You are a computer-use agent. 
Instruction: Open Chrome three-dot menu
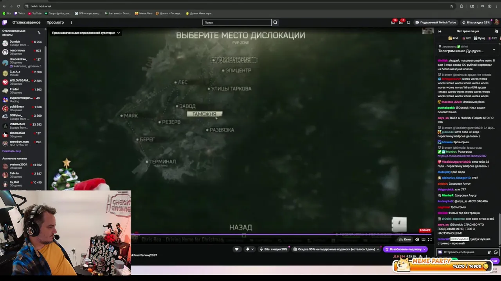coord(497,6)
